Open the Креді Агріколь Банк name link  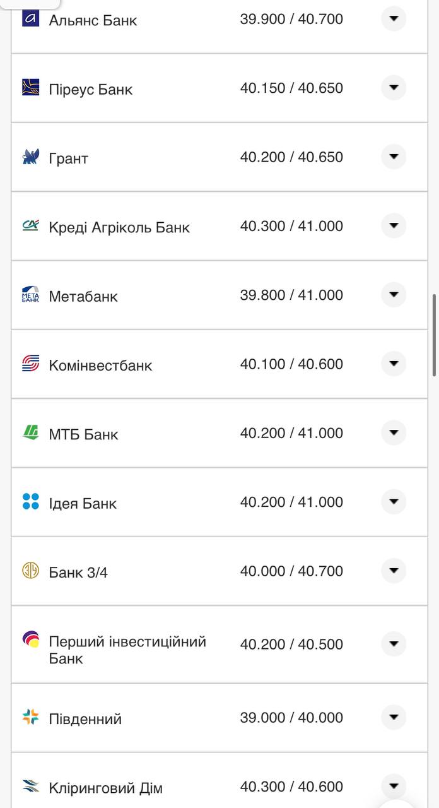click(119, 227)
